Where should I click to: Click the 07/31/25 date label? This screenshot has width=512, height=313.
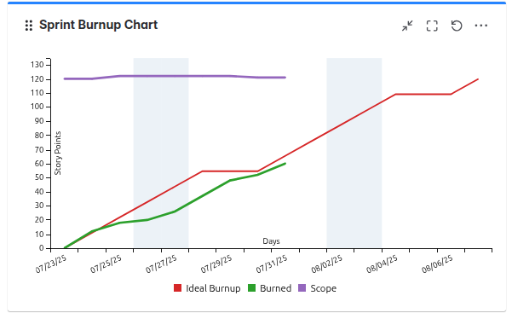tap(272, 264)
